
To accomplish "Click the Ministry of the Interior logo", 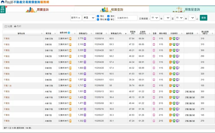I will click(x=7, y=2).
